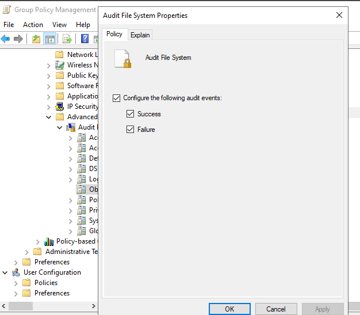
Task: Select Preferences under User Configuration
Action: [x=52, y=293]
